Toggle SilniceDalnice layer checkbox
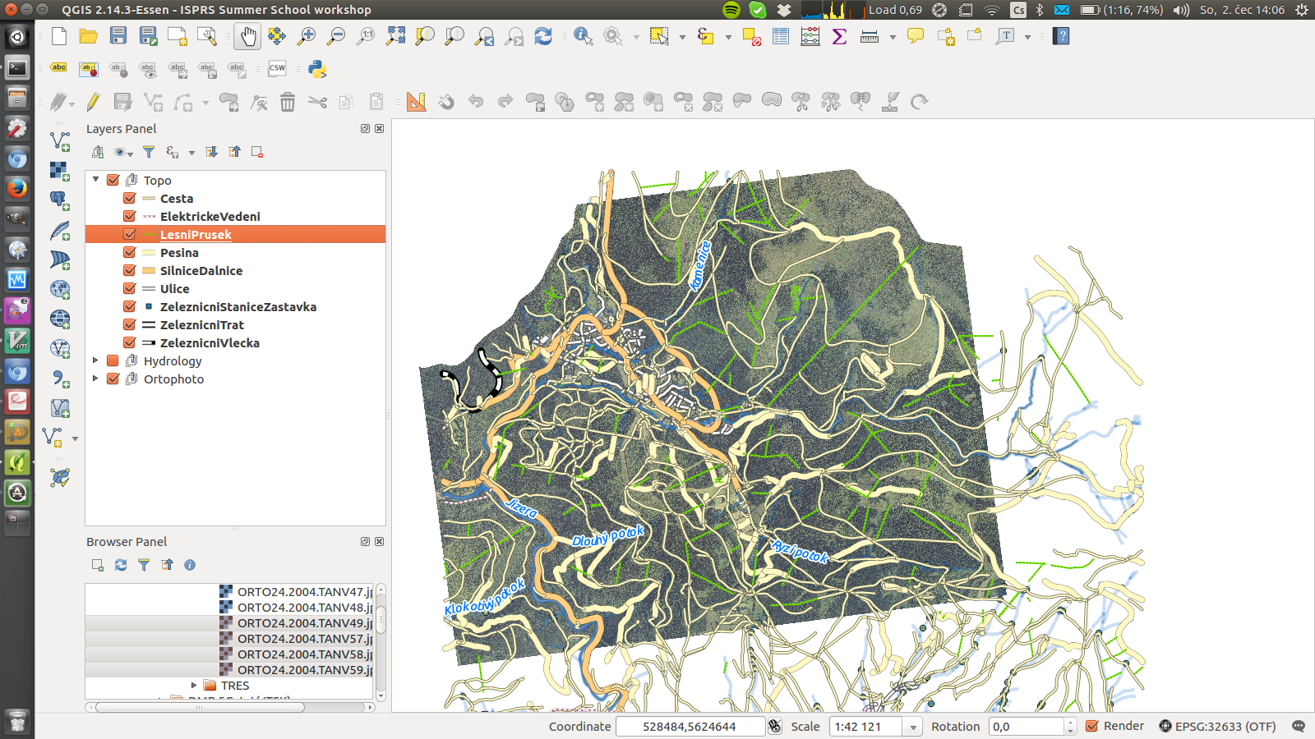This screenshot has height=739, width=1315. [x=130, y=270]
